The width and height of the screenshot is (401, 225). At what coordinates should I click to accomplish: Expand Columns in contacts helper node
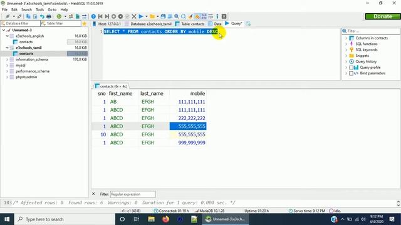[x=346, y=38]
